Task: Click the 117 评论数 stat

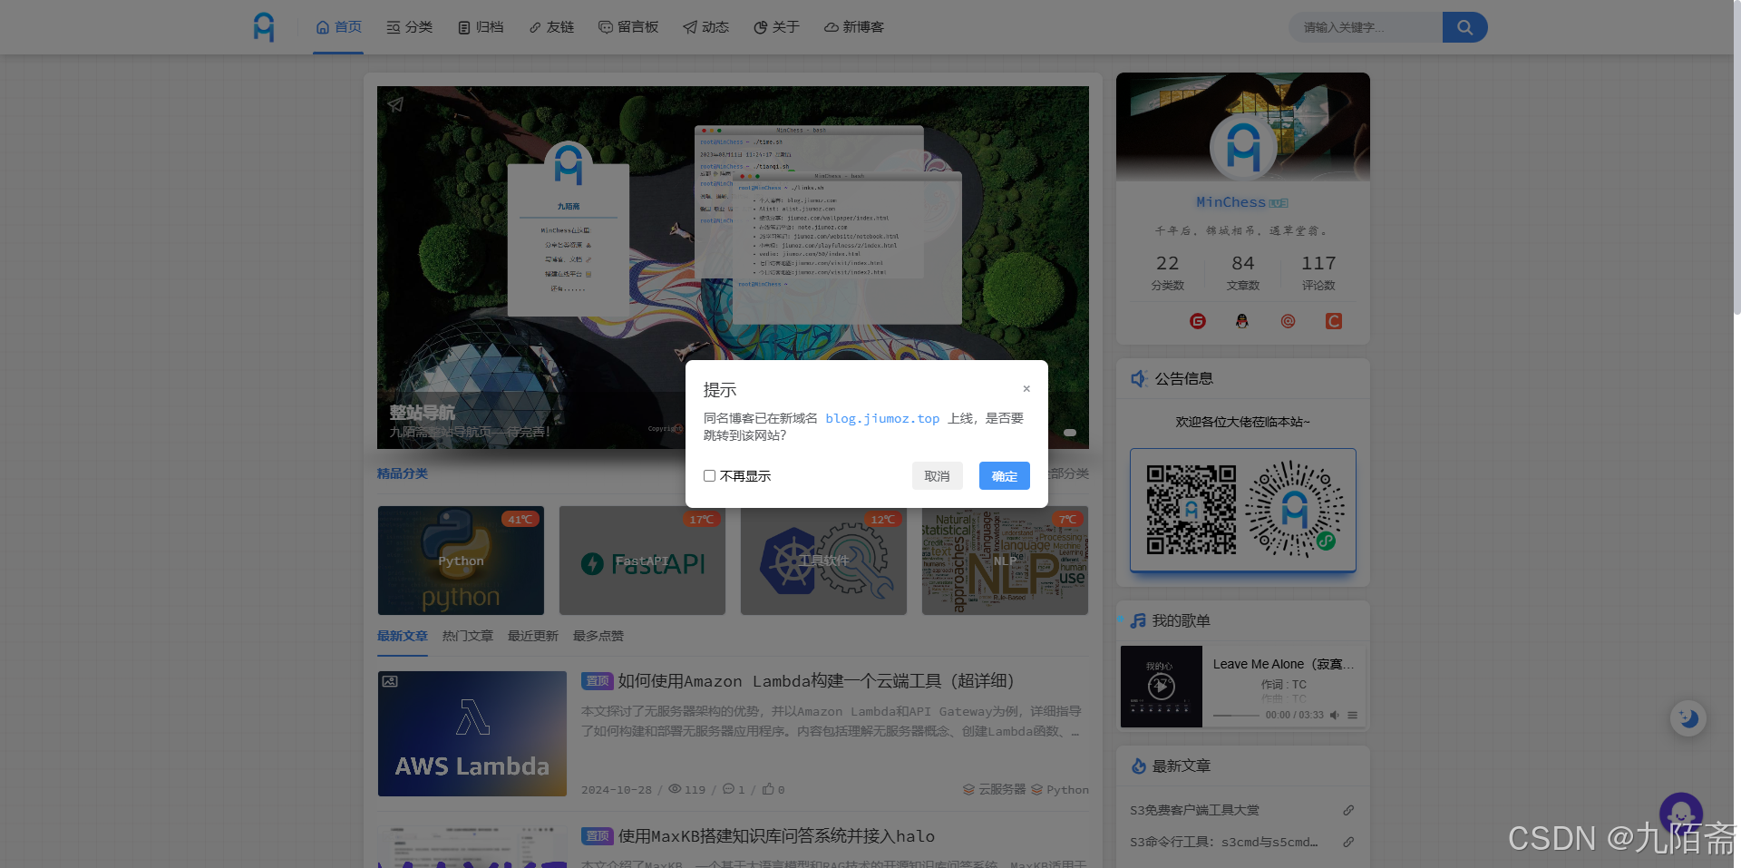Action: 1318,272
